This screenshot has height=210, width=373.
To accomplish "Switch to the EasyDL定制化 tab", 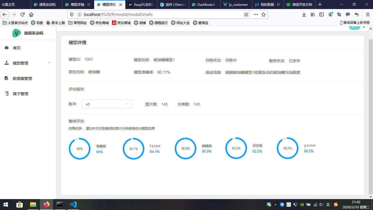I will click(141, 4).
